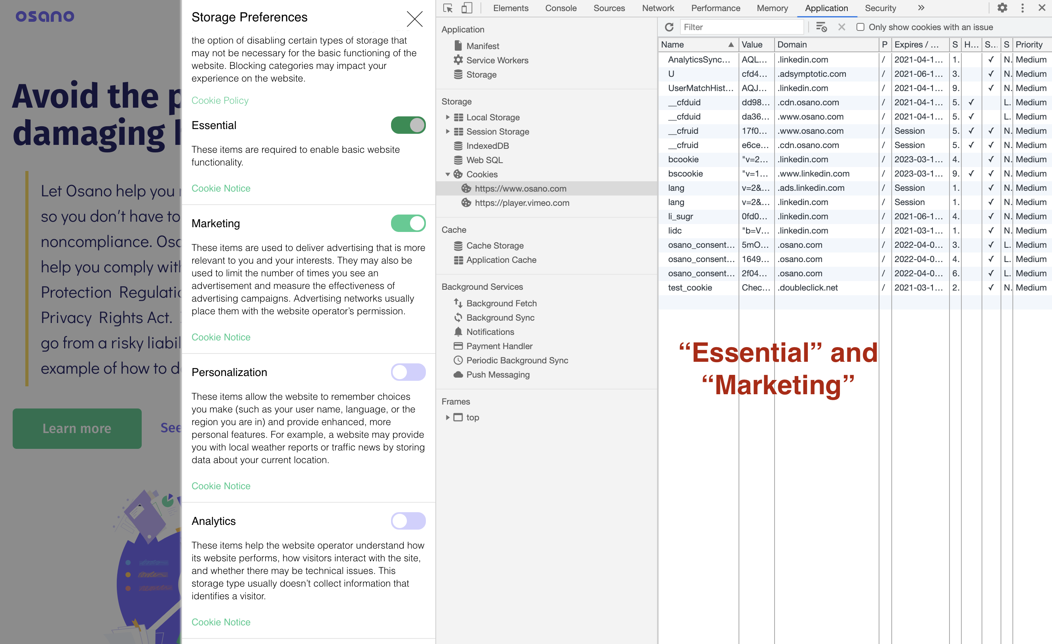
Task: Switch to the Console tab
Action: 560,8
